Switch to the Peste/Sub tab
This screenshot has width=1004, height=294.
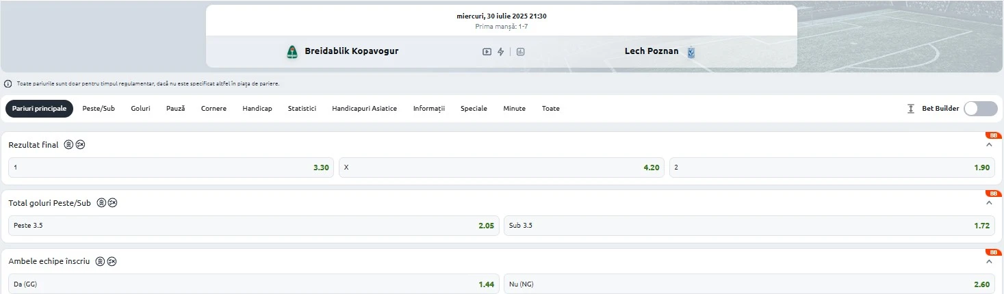[x=99, y=109]
